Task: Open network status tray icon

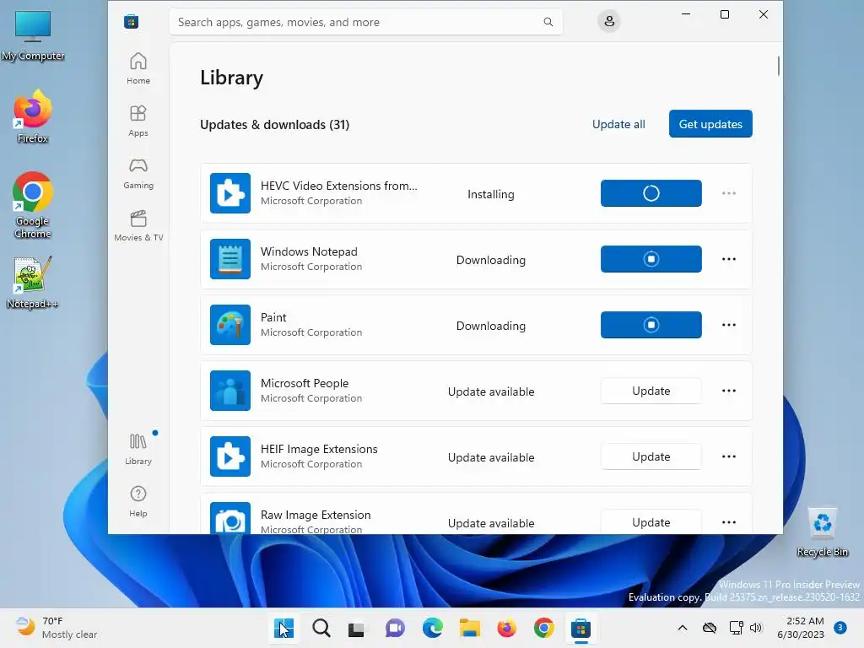Action: click(736, 628)
